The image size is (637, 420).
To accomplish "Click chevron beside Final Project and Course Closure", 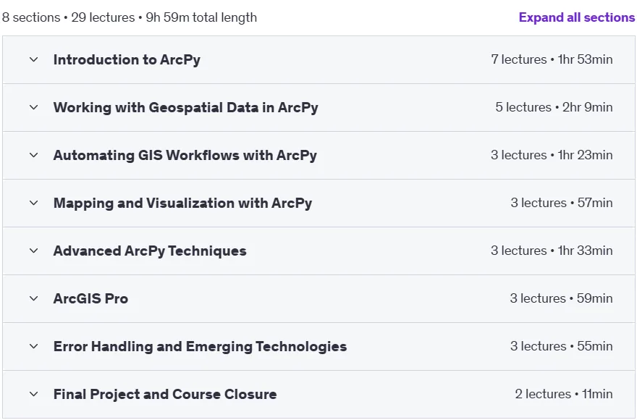I will [x=34, y=394].
